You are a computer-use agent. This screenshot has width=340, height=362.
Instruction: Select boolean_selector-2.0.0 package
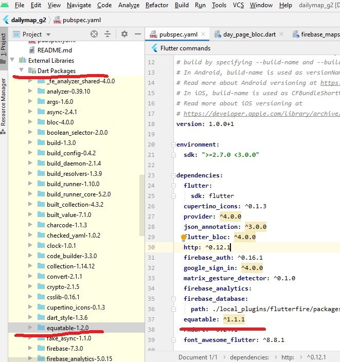[77, 132]
